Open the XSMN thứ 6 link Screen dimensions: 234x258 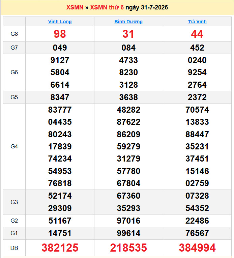tap(107, 7)
